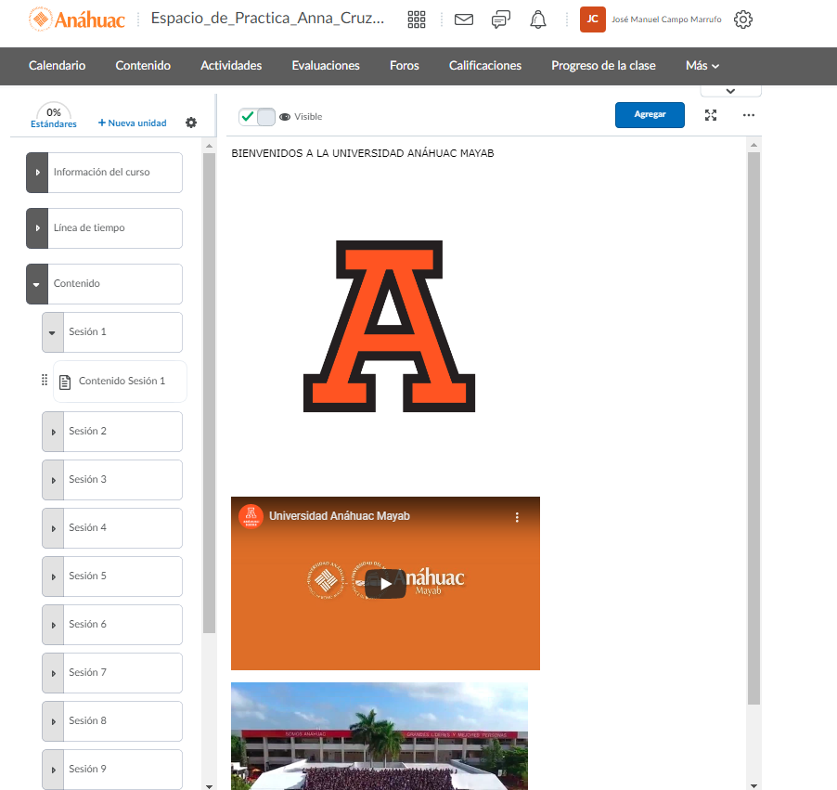Screen dimensions: 837x790
Task: Open the Foros navigation item
Action: 404,66
